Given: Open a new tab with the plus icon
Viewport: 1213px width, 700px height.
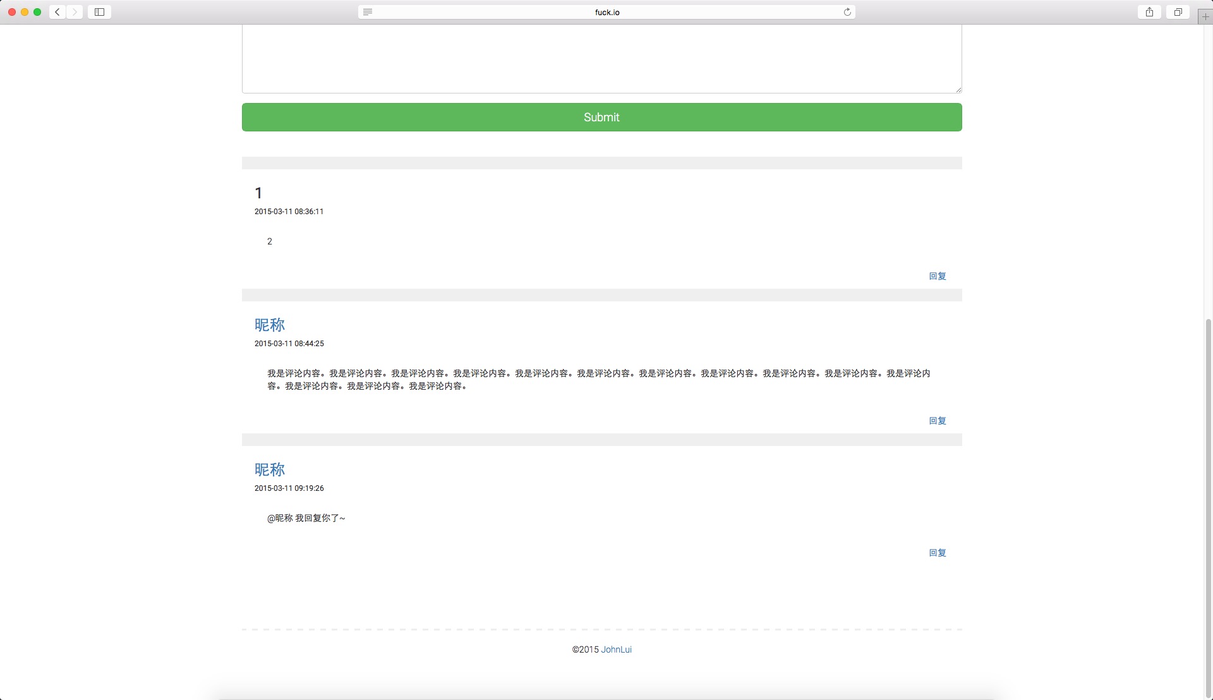Looking at the screenshot, I should (x=1205, y=16).
